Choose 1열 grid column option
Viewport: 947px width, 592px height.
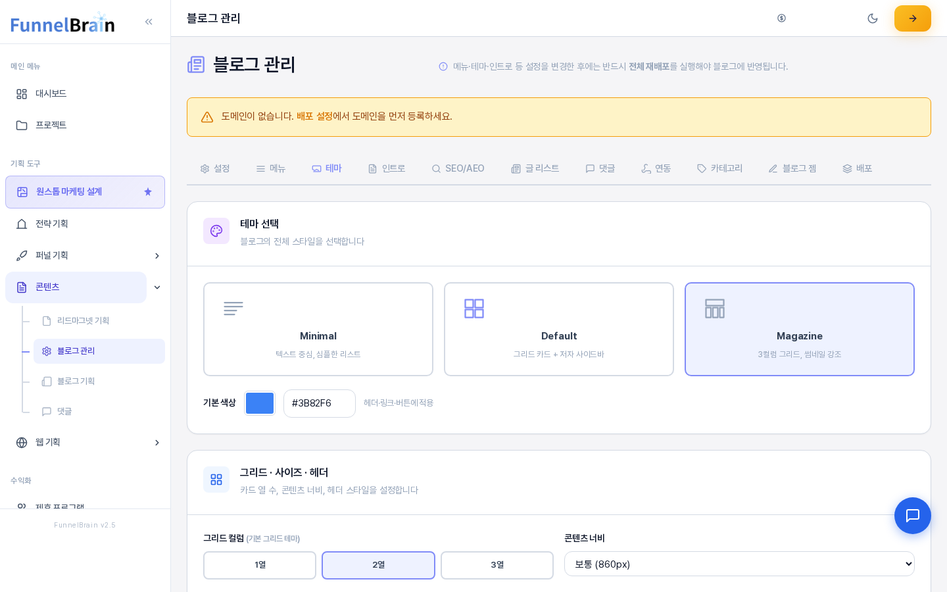click(x=260, y=566)
